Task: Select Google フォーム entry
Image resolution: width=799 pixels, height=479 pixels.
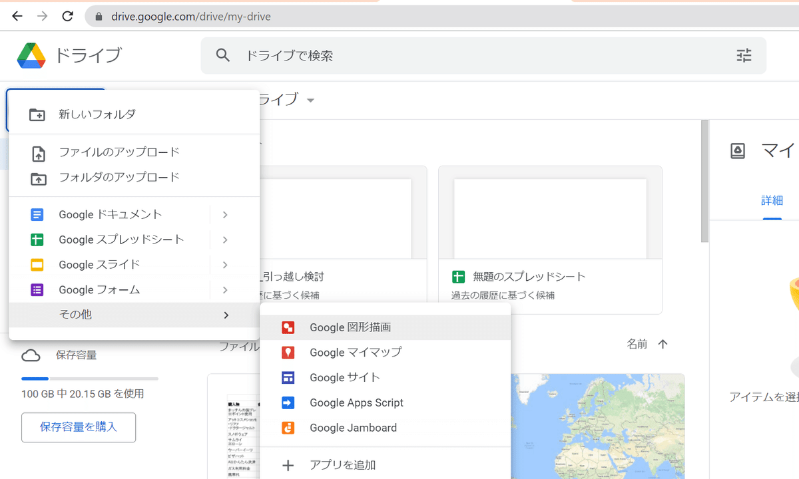Action: coord(134,290)
